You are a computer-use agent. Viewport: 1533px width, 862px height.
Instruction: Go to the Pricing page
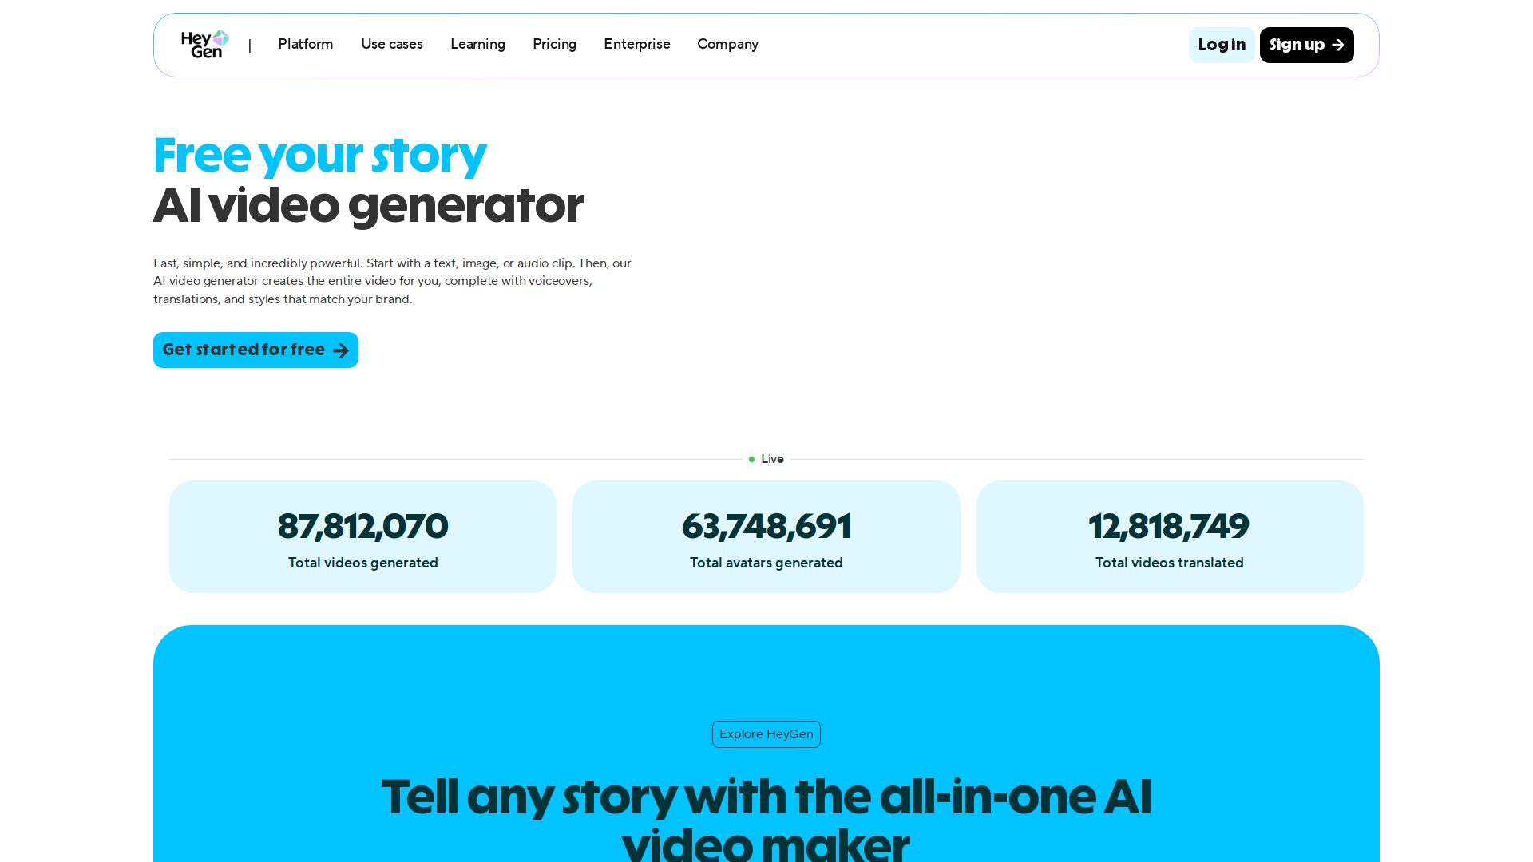(554, 45)
